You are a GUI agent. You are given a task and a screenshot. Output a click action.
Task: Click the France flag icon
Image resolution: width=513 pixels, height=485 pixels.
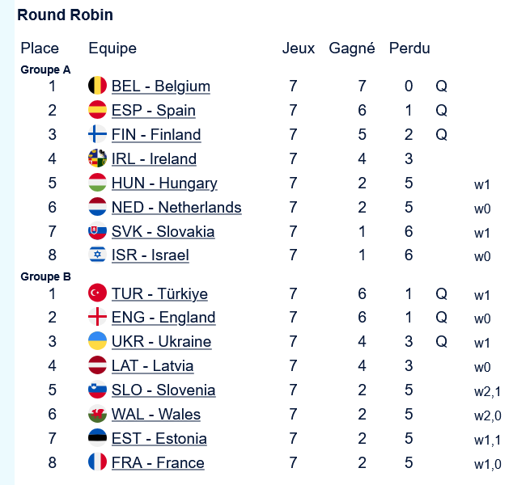click(x=97, y=462)
